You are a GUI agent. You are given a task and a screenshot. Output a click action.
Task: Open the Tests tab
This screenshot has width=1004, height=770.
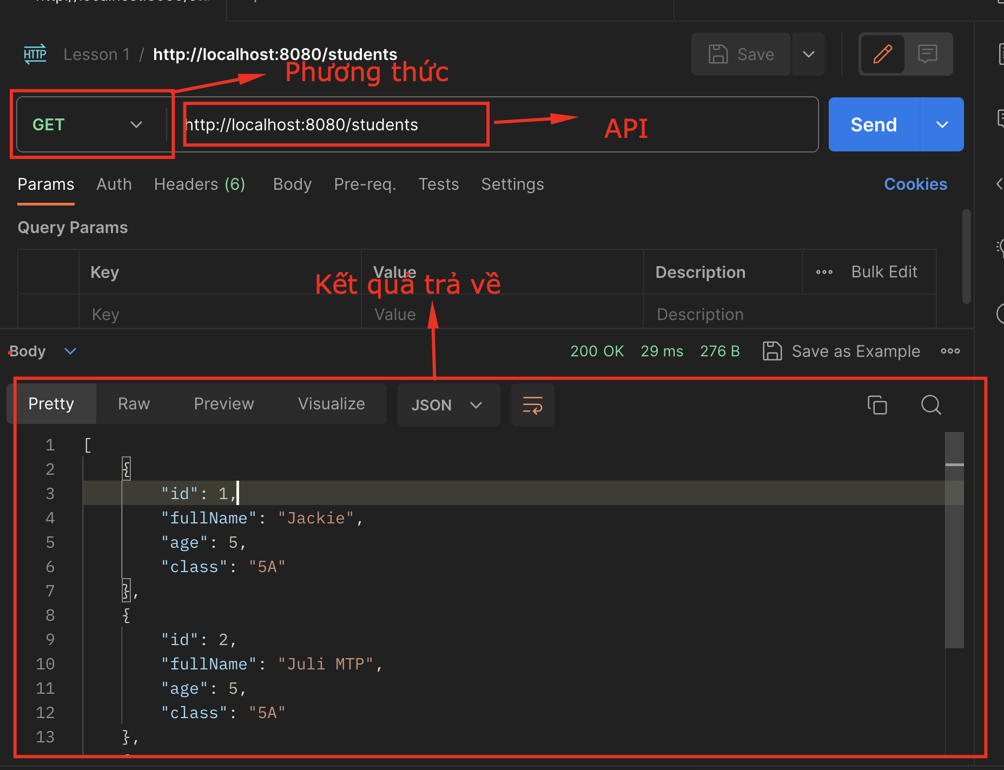pos(438,184)
